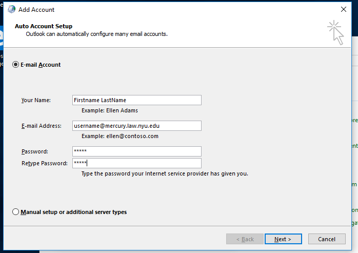Click the Your Name text field
The height and width of the screenshot is (253, 358).
(x=137, y=100)
